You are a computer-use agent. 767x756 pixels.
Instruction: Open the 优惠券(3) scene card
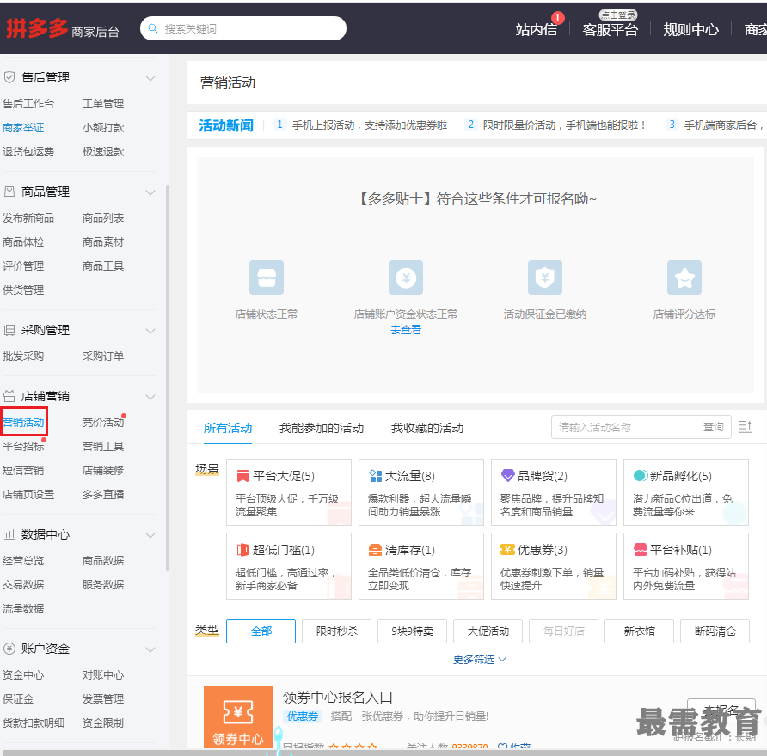click(x=554, y=566)
